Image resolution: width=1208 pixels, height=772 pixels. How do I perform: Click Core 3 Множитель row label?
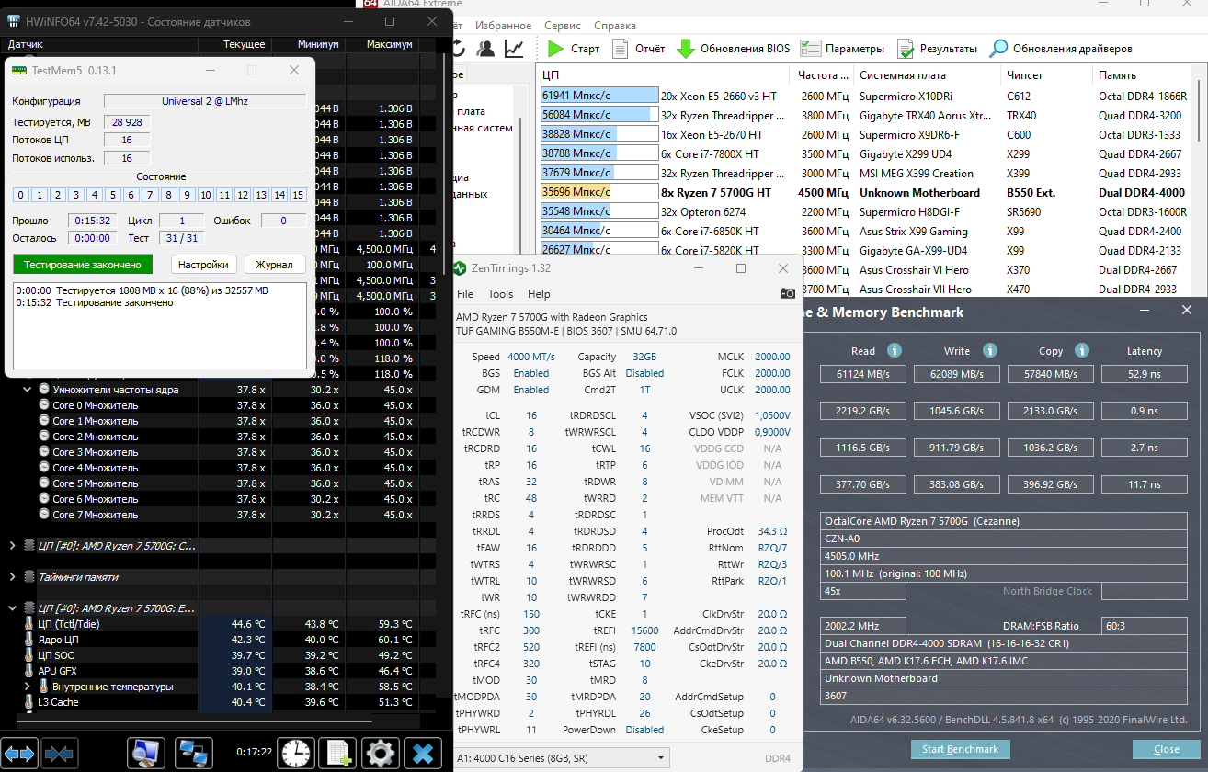[96, 452]
